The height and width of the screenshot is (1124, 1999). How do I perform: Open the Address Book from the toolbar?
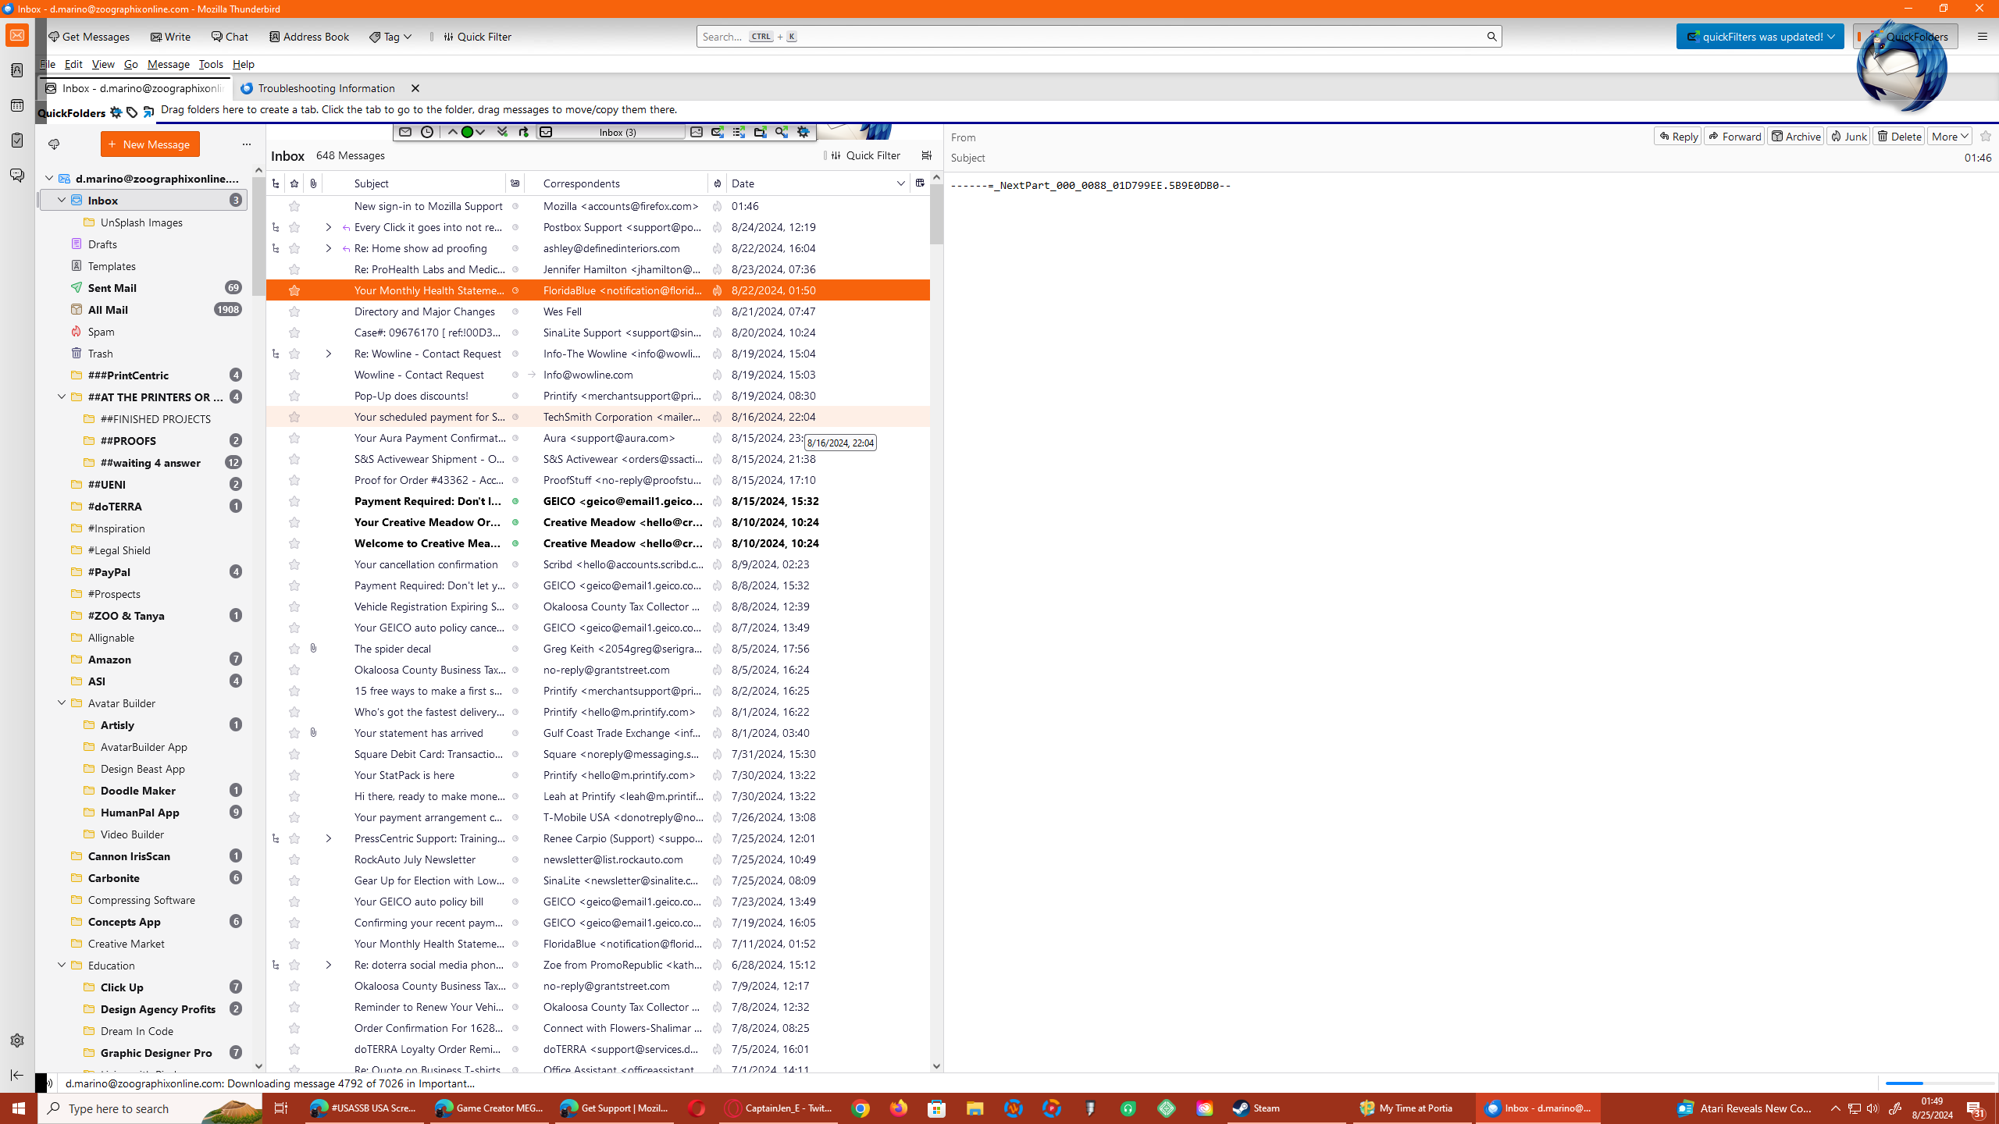click(x=308, y=37)
